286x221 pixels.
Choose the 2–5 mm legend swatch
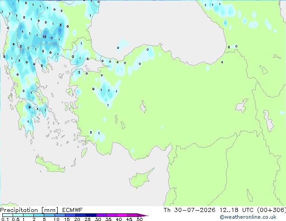coord(39,215)
